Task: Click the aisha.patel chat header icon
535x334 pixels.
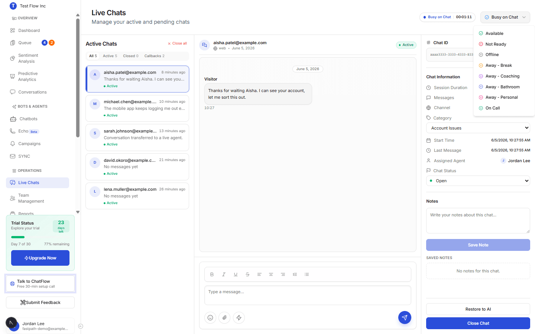Action: pos(204,45)
